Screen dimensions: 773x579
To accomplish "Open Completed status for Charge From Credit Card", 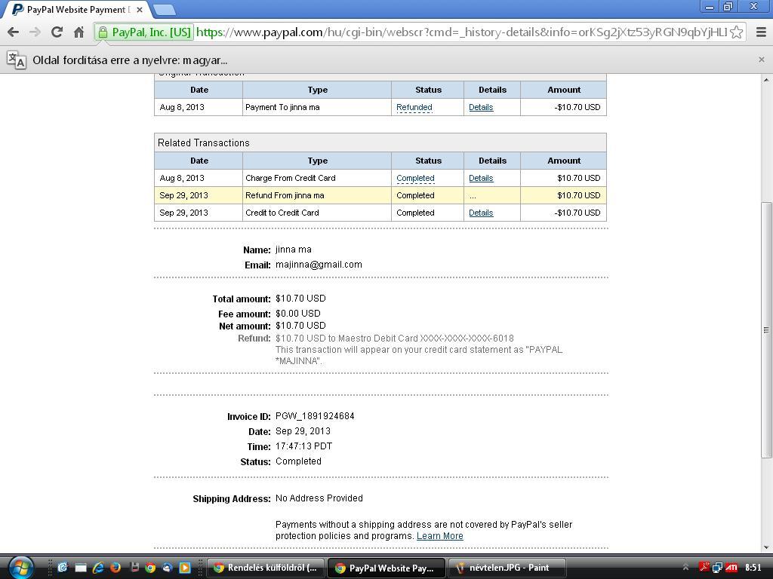I will [x=415, y=178].
